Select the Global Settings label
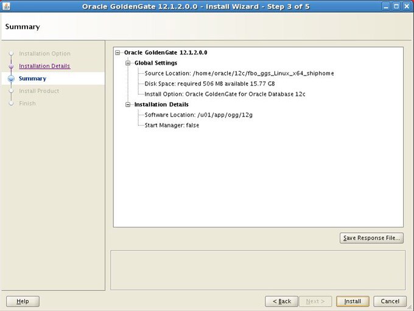This screenshot has width=414, height=311. pos(156,63)
